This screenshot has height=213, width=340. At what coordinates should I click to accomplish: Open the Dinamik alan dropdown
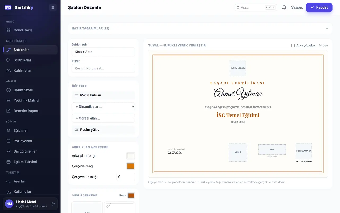click(x=103, y=106)
